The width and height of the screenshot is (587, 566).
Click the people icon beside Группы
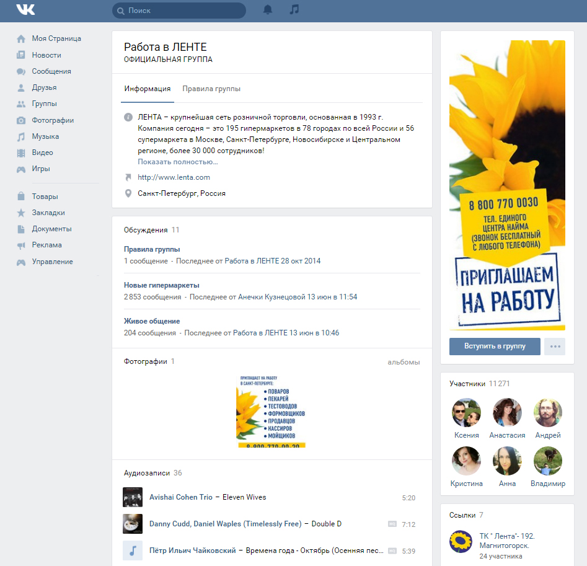click(x=21, y=104)
